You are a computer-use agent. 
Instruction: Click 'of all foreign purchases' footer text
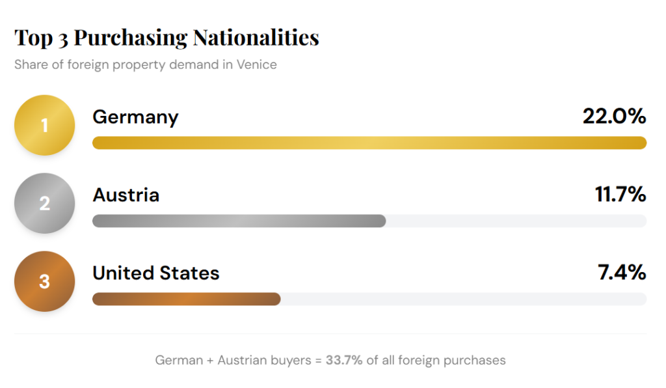click(436, 360)
